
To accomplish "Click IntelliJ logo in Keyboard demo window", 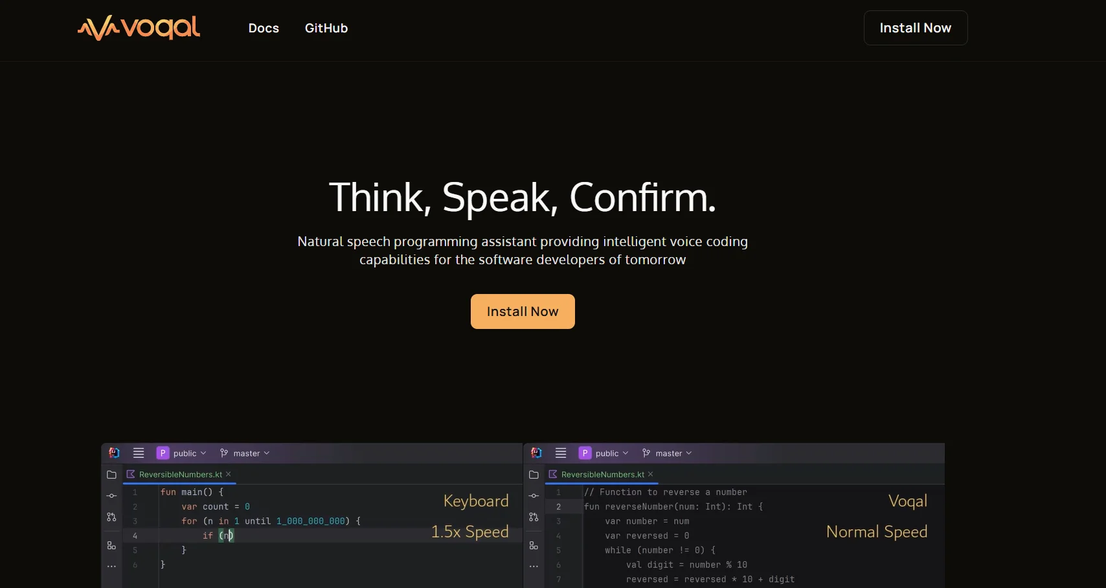I will (x=114, y=453).
